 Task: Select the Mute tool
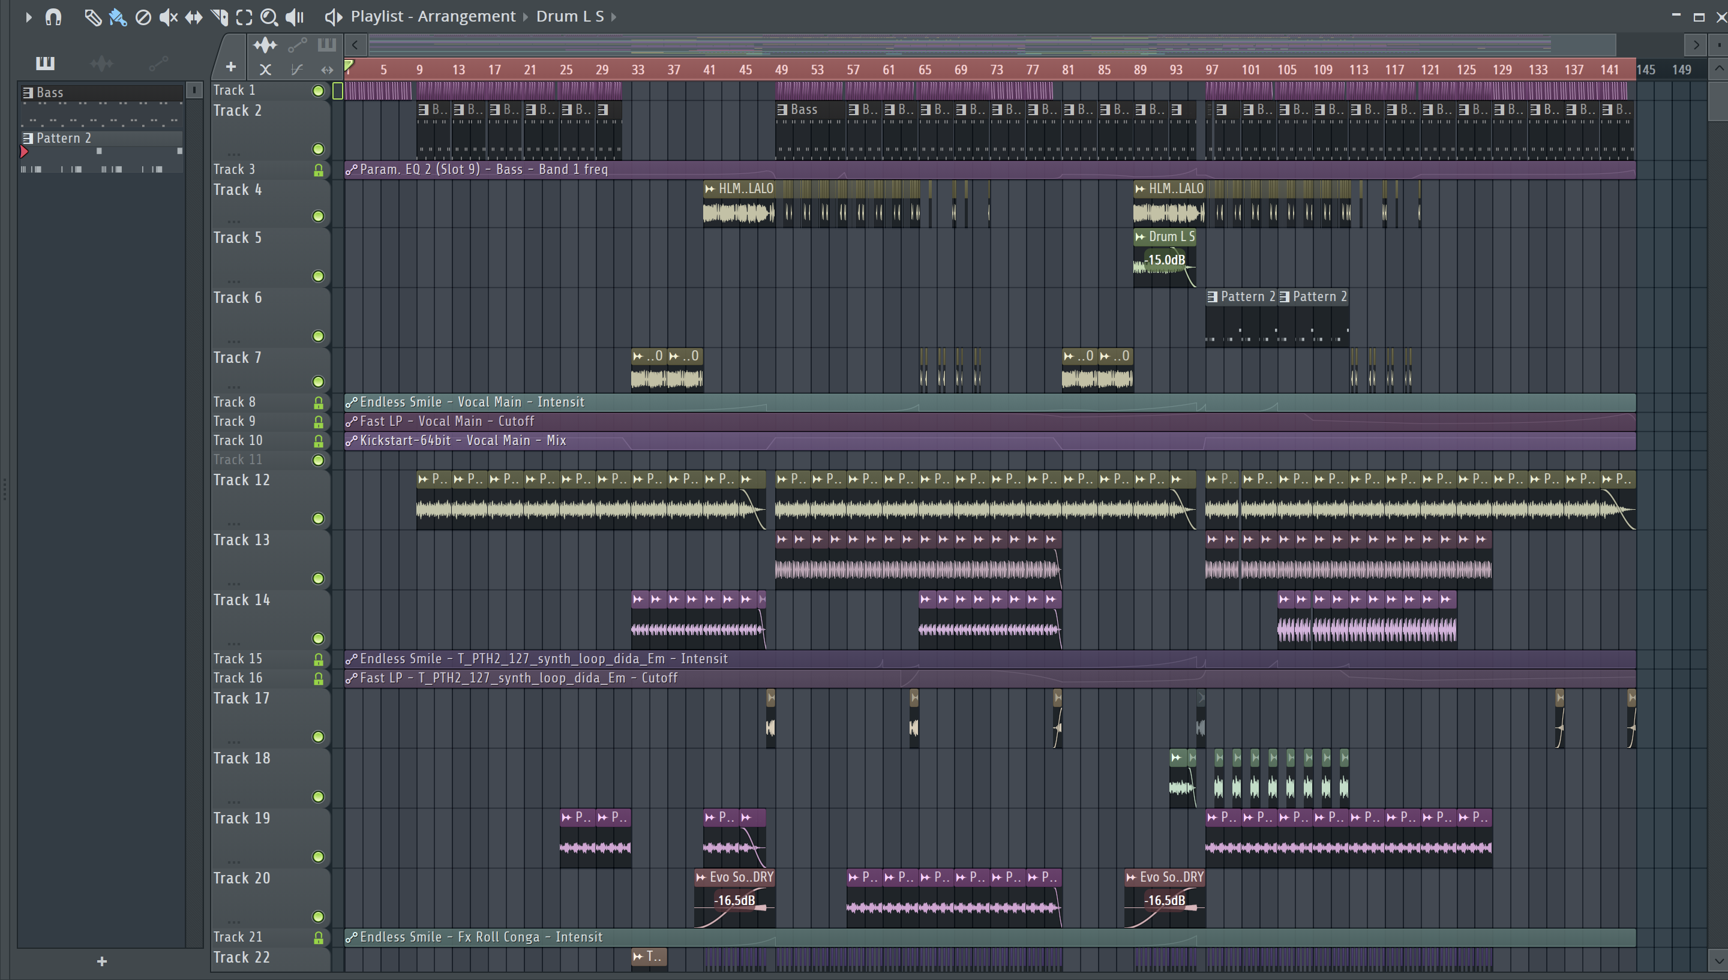click(168, 17)
